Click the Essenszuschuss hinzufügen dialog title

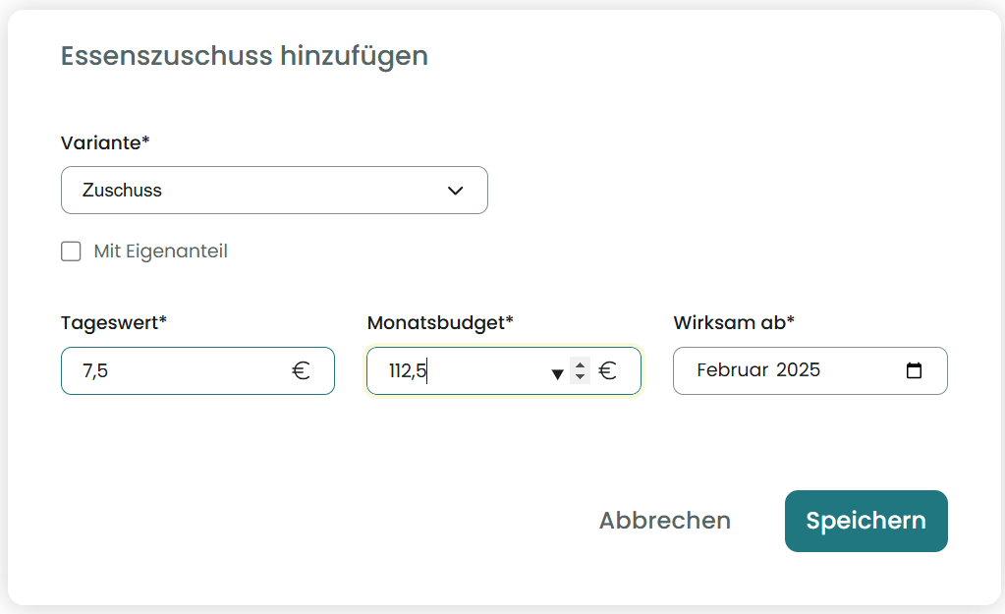[245, 56]
